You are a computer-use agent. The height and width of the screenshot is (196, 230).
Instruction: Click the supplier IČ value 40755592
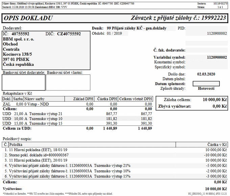(20, 34)
